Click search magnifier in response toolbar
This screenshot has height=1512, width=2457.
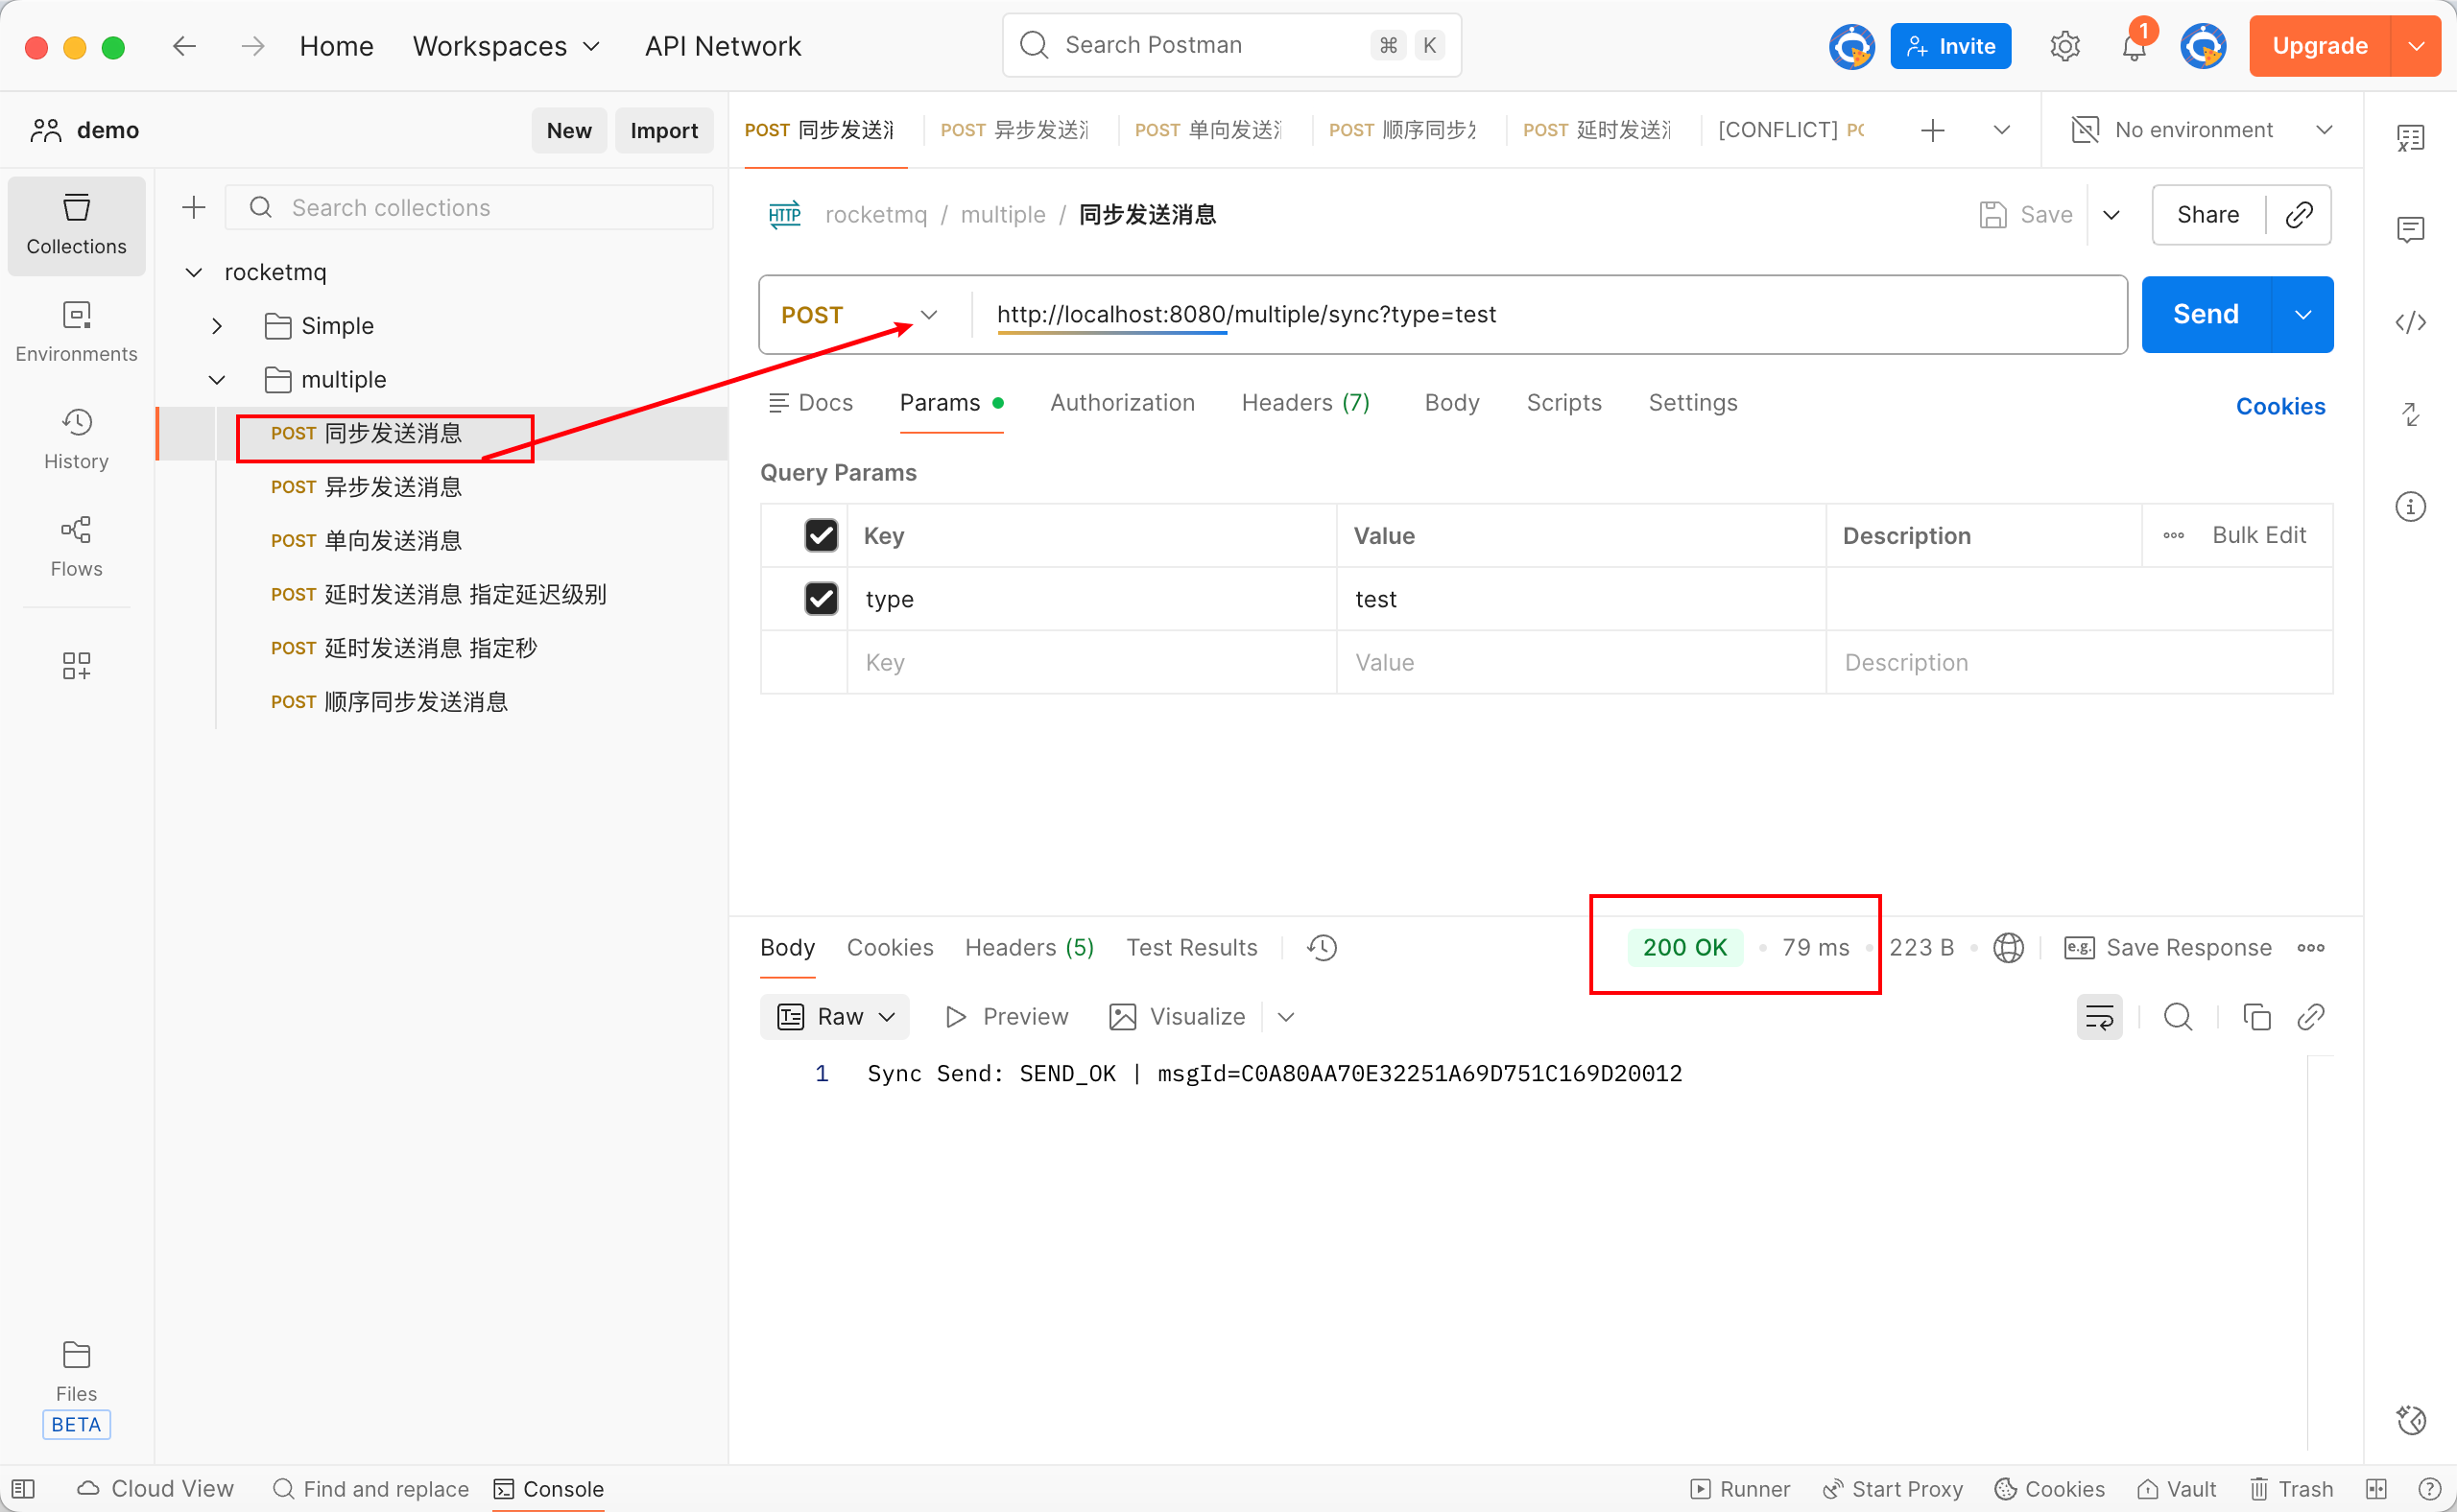2178,1017
